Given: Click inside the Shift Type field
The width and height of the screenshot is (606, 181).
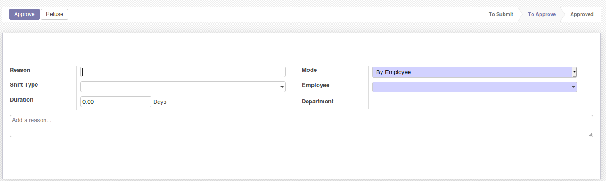Looking at the screenshot, I should [183, 87].
